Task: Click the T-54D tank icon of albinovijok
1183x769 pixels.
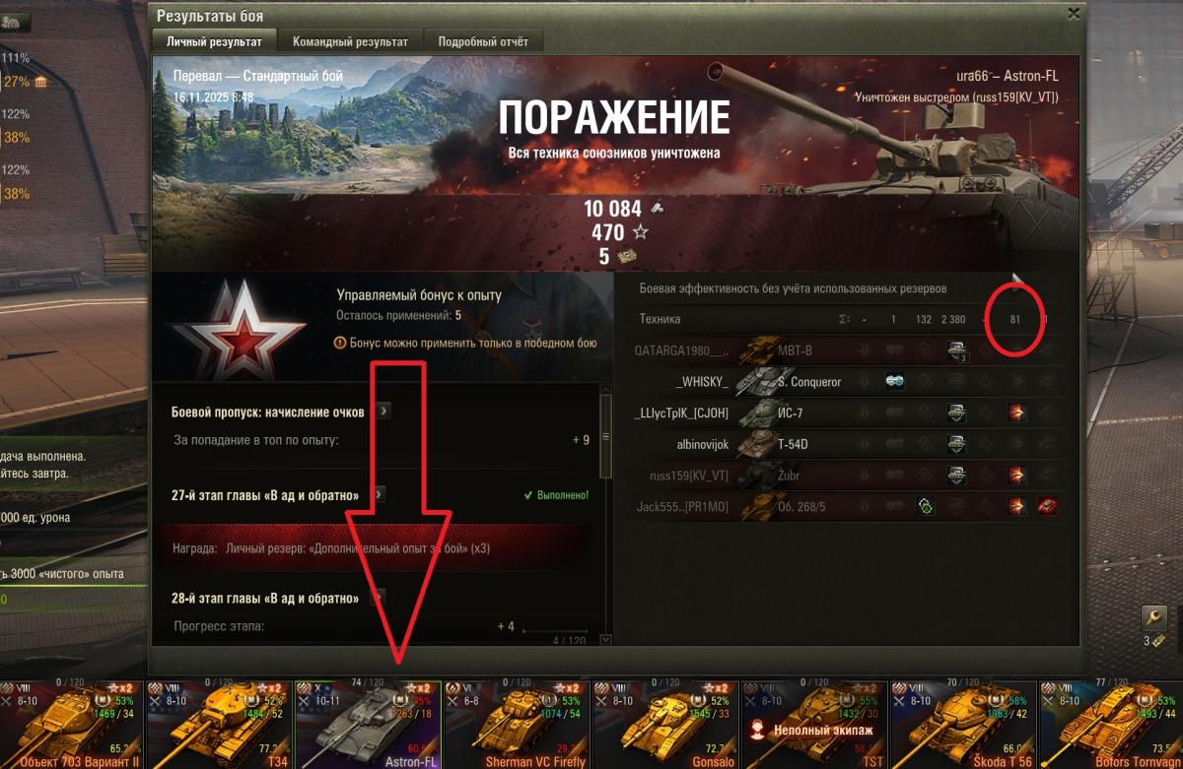Action: click(x=755, y=444)
